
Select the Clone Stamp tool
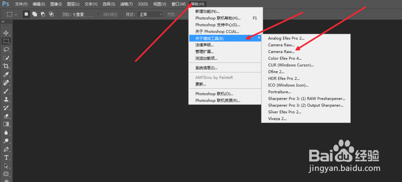click(6, 99)
